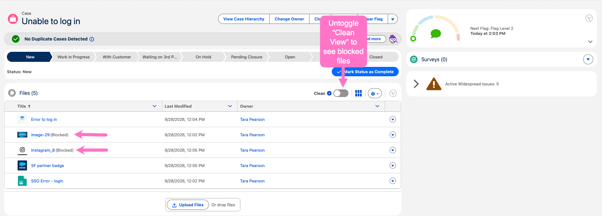Open the Title column menu
602x216 pixels.
155,106
